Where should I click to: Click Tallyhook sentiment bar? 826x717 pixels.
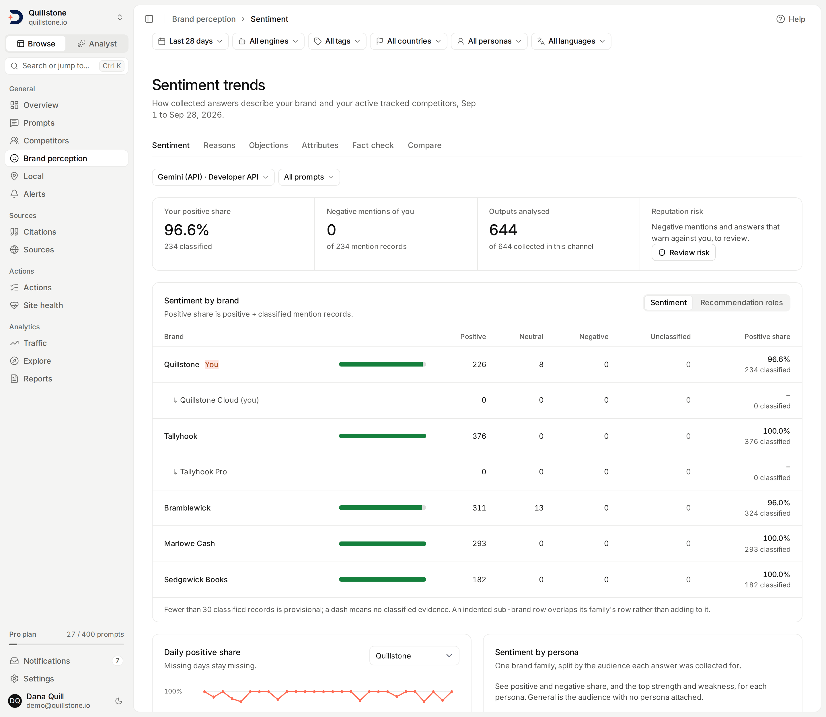(382, 436)
